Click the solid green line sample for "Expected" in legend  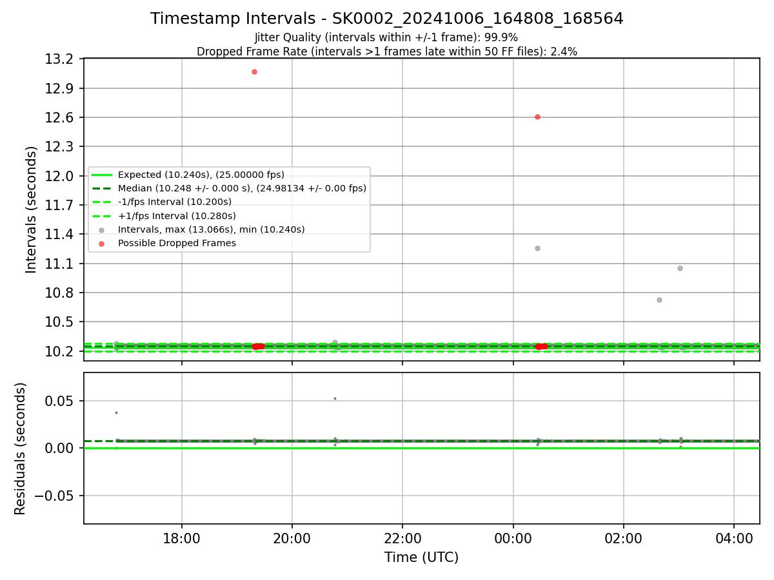pyautogui.click(x=101, y=175)
